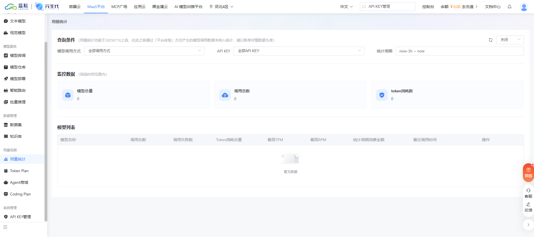Click the Token消耗总量 column header
534x237 pixels.
[229, 140]
